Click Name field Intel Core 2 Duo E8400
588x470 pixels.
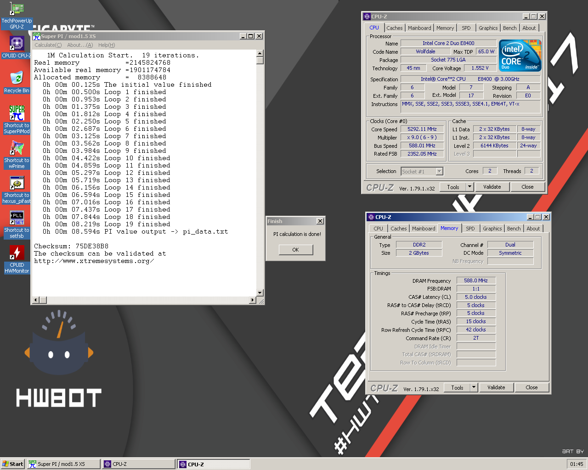[448, 43]
